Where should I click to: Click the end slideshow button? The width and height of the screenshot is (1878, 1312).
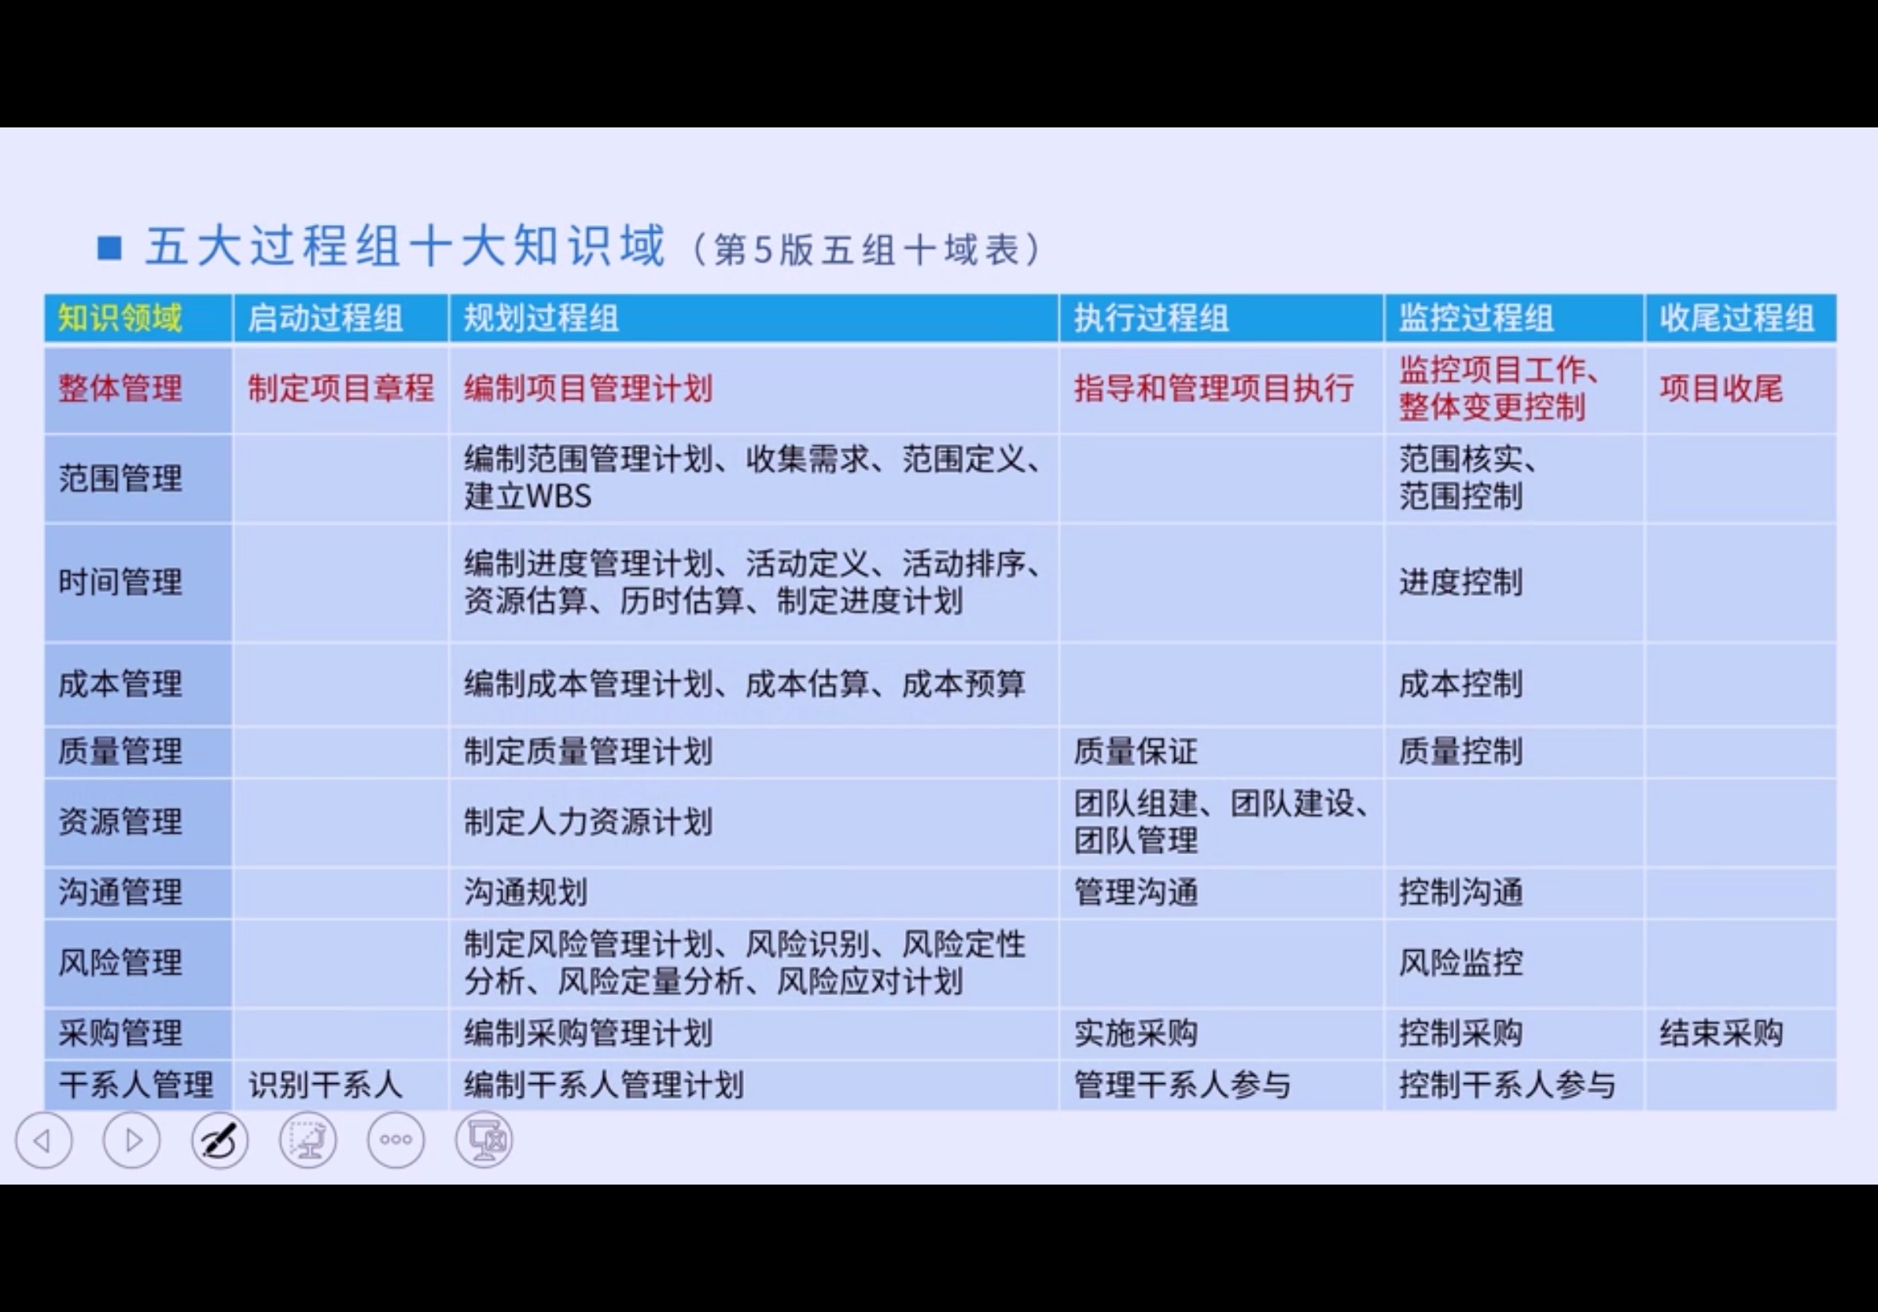coord(484,1140)
